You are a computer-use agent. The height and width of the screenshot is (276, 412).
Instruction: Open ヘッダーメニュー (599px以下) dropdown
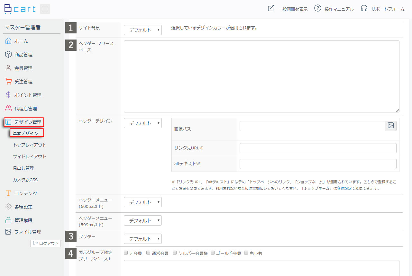pyautogui.click(x=143, y=220)
